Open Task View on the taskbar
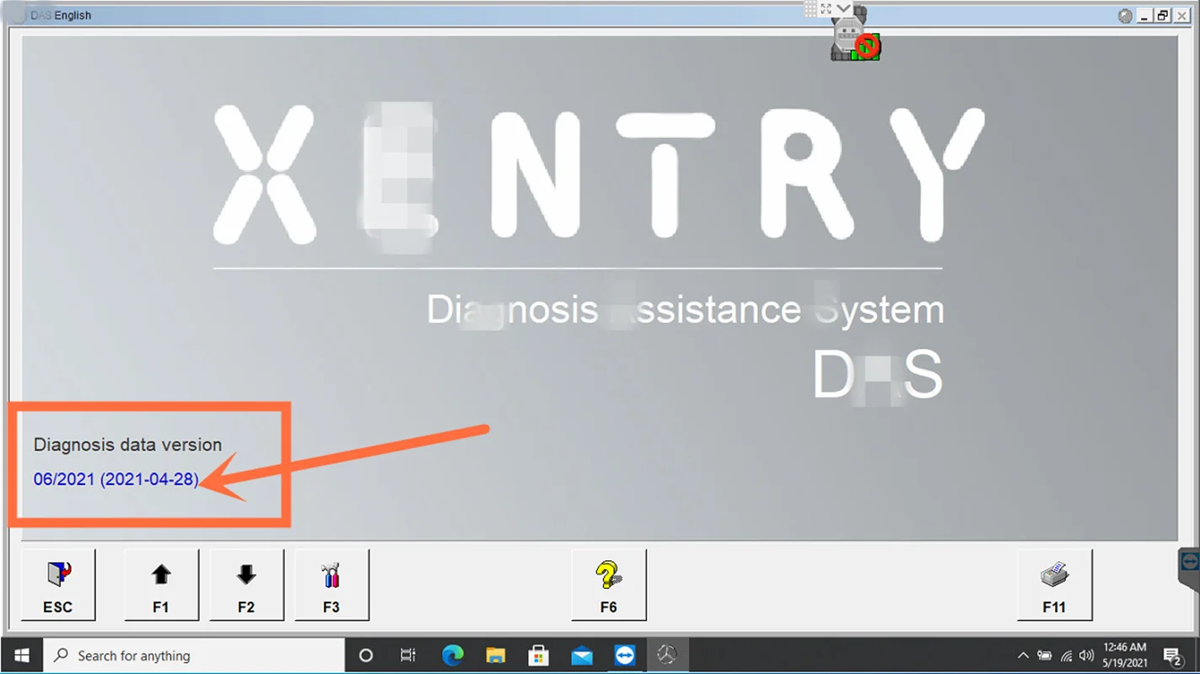Image resolution: width=1200 pixels, height=674 pixels. coord(408,655)
